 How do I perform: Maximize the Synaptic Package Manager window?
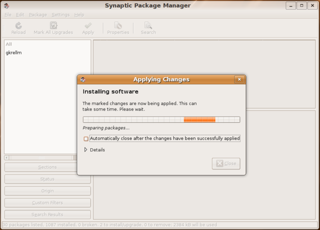(x=301, y=6)
